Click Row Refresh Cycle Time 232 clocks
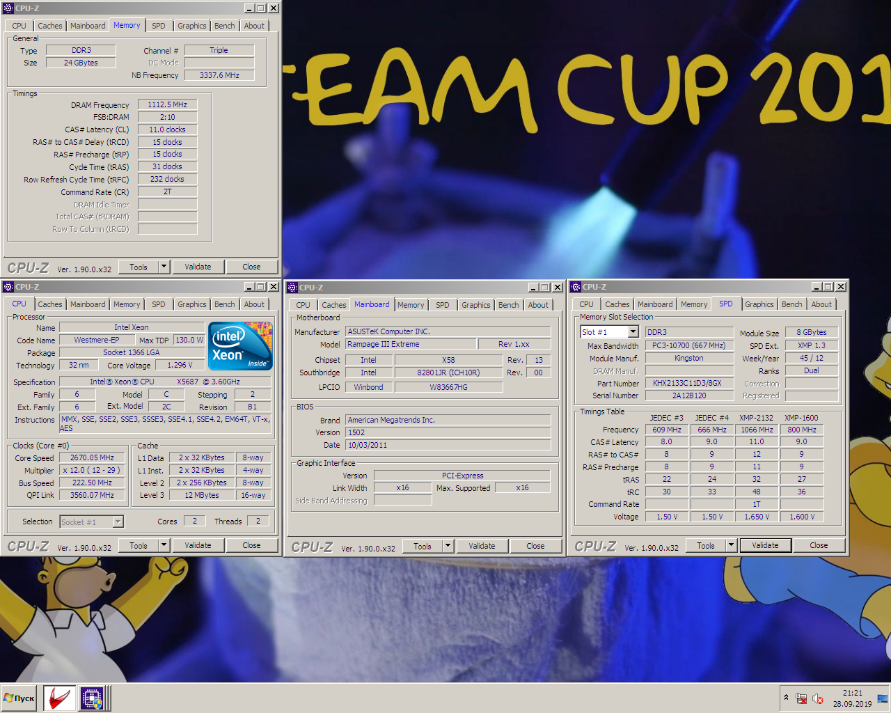891x713 pixels. pos(167,179)
